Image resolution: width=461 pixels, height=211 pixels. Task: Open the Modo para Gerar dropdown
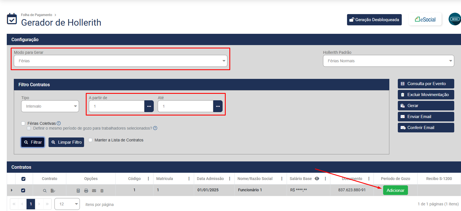(x=121, y=61)
